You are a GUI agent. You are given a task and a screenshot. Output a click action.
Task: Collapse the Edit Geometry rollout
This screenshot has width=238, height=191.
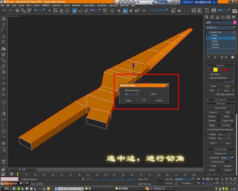coord(221,149)
